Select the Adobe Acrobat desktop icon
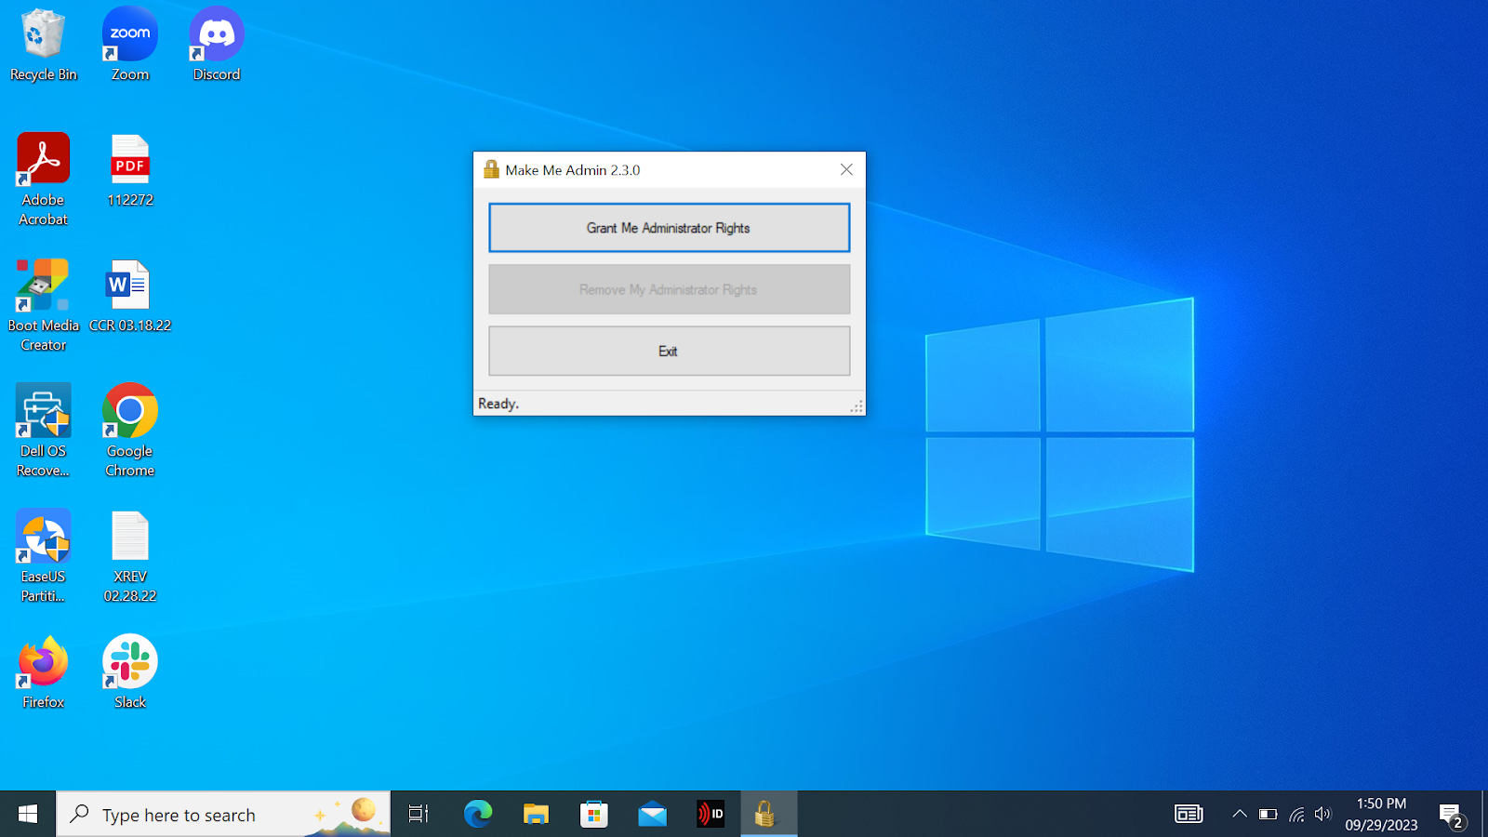Screen dimensions: 1488x837 point(43,179)
